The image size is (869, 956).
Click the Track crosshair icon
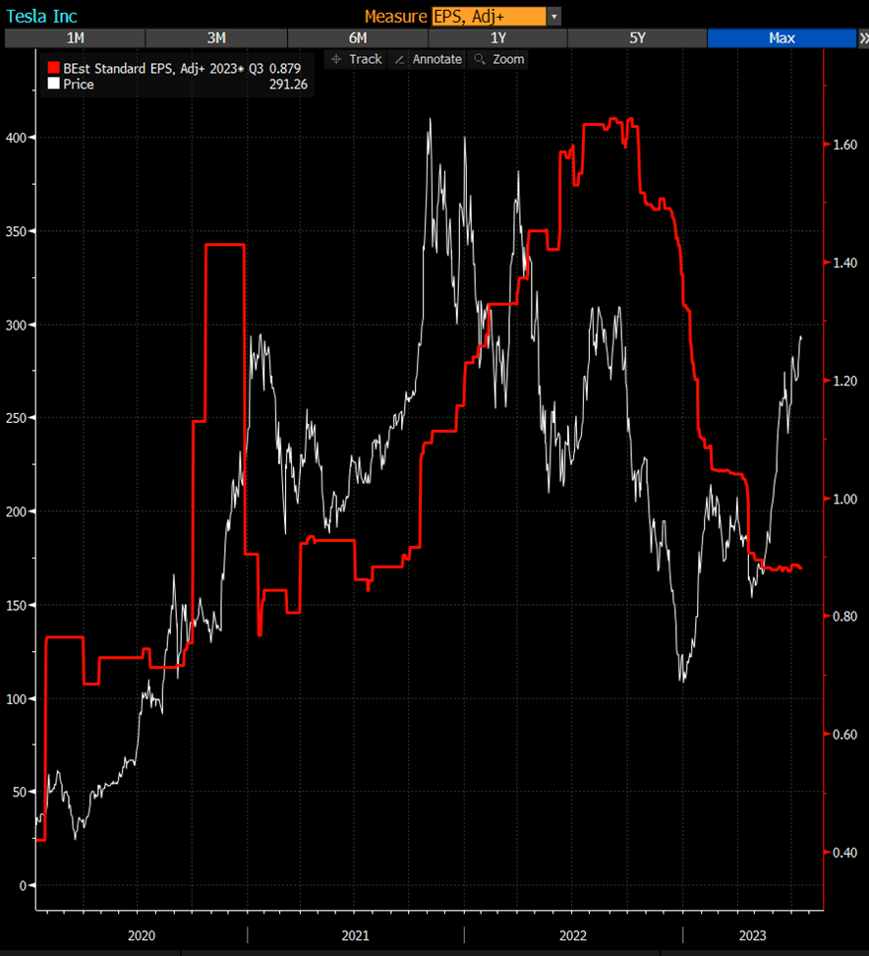pyautogui.click(x=337, y=59)
